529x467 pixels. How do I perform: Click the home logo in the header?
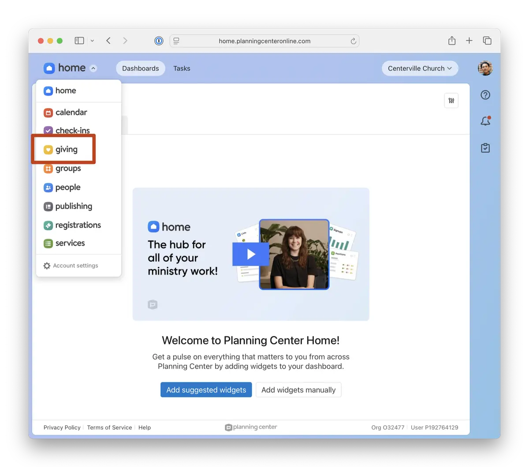tap(65, 68)
